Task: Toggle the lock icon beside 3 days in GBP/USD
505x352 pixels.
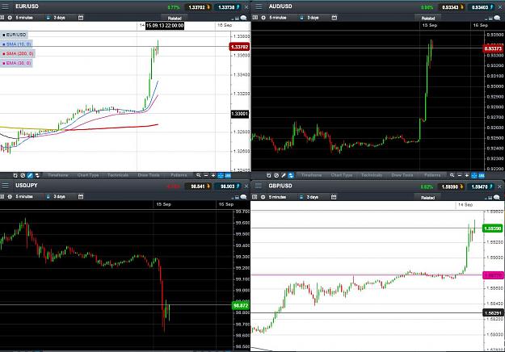Action: (x=301, y=197)
